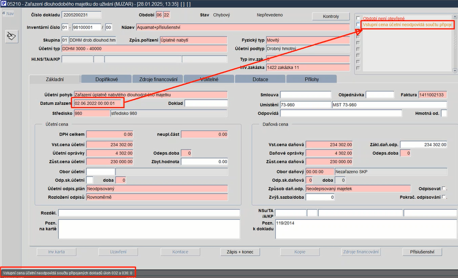This screenshot has width=458, height=278.
Task: Click the Daňové oprávky field
Action: click(x=329, y=153)
